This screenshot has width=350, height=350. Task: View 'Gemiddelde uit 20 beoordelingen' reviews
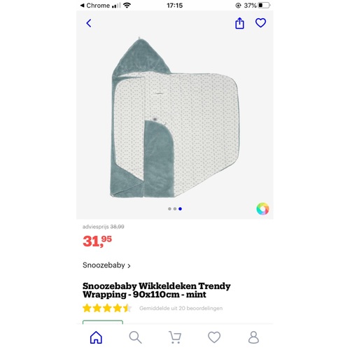pos(181,308)
